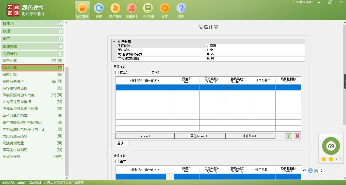Open 帮助 question mark icon
Viewport: 346px width, 185px height.
pos(181,10)
